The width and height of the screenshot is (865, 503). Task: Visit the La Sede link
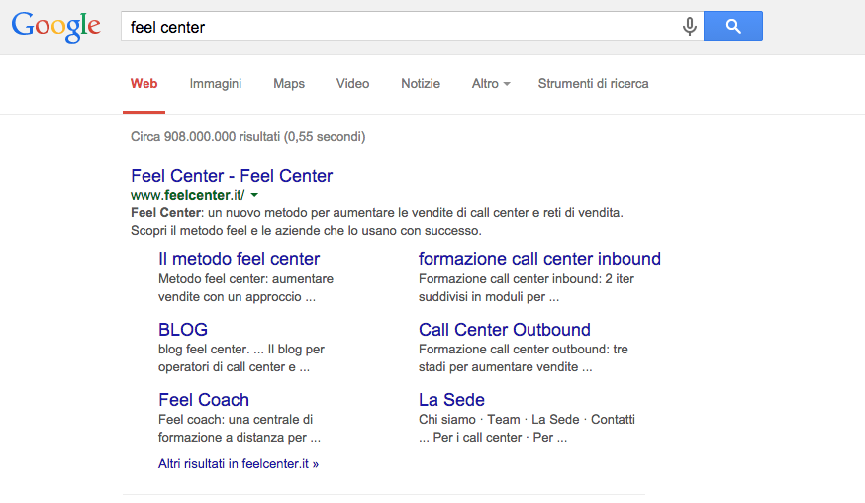451,399
